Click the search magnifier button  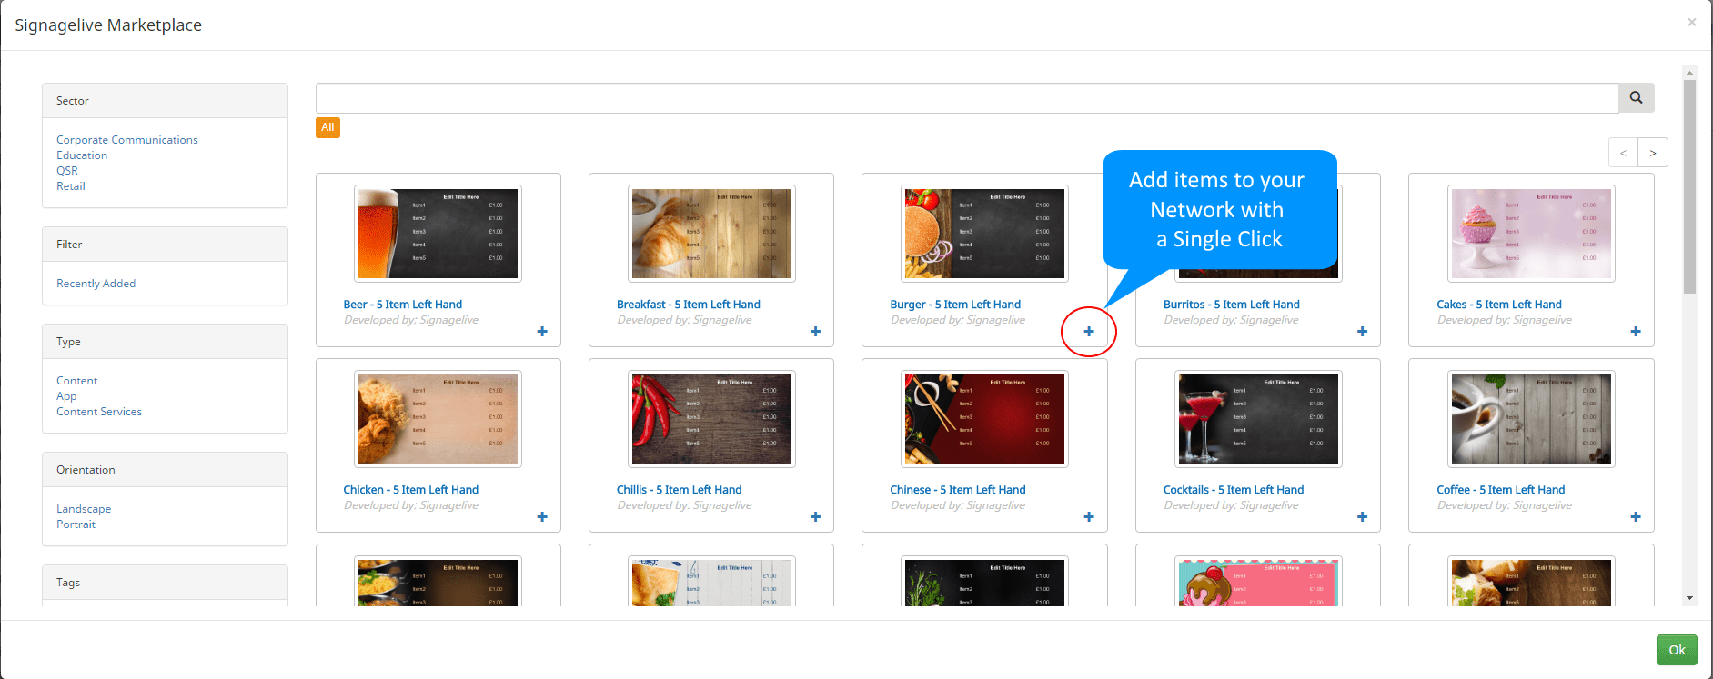pyautogui.click(x=1636, y=98)
